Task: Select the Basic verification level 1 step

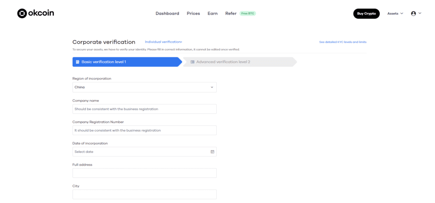Action: [x=127, y=62]
